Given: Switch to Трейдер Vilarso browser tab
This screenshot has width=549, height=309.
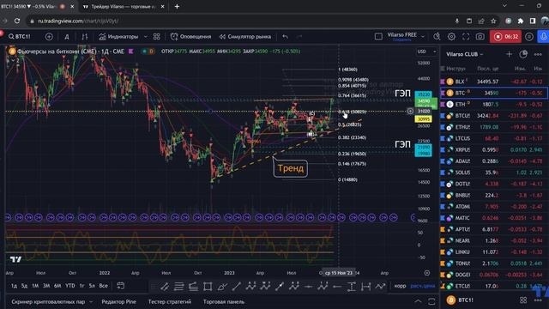Looking at the screenshot, I should click(124, 6).
